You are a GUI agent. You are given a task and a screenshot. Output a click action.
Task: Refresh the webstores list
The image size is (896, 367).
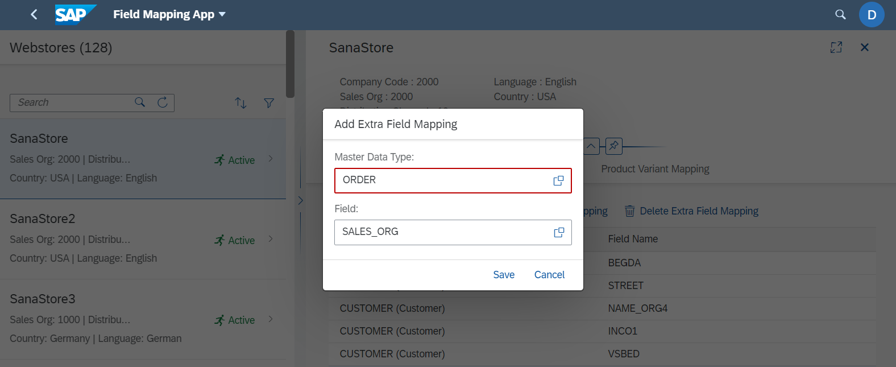pos(163,102)
